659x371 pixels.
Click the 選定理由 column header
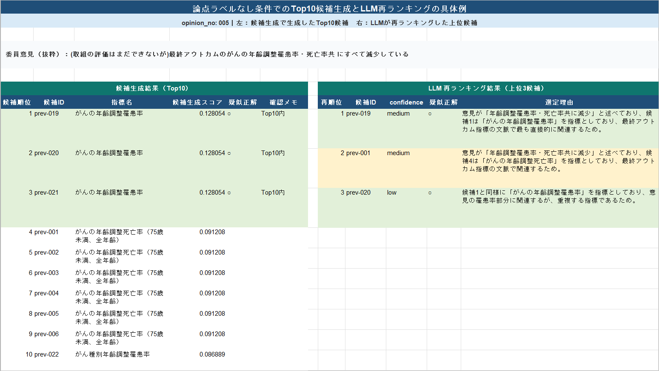[559, 102]
